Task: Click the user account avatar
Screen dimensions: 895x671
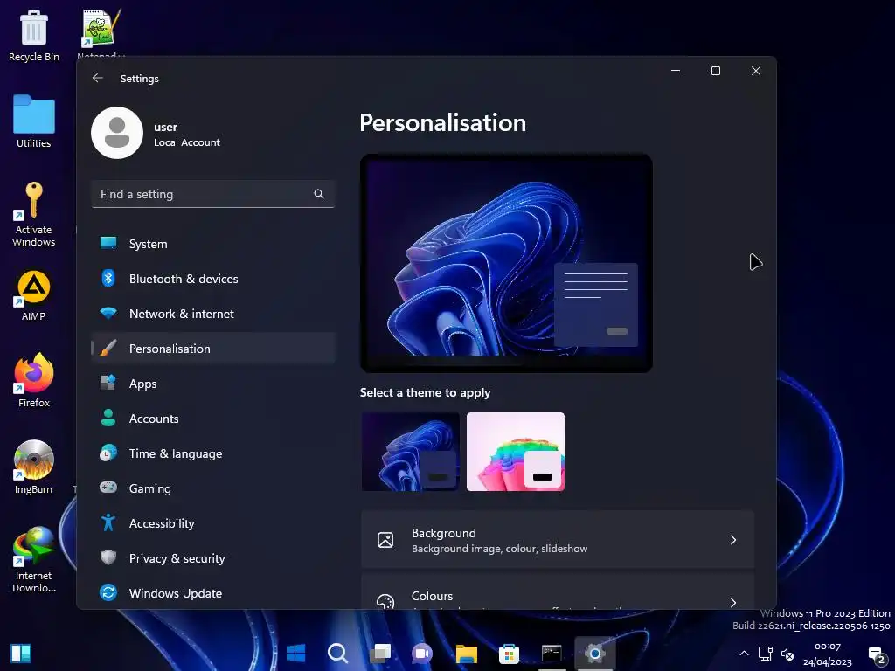Action: [x=117, y=133]
